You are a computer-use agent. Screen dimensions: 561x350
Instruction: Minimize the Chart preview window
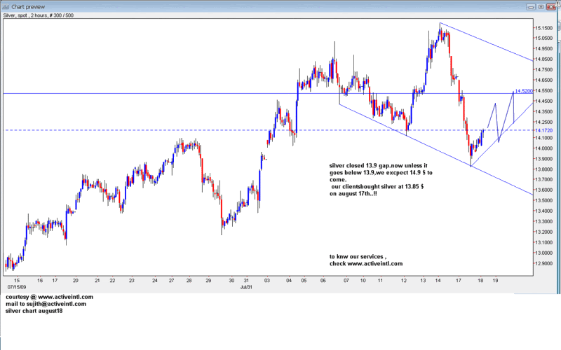click(532, 6)
